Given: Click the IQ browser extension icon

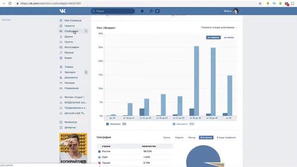Looking at the screenshot, I should pos(274,3).
